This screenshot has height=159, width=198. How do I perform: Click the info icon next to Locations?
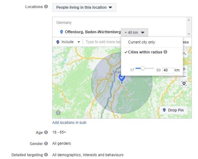(46, 7)
